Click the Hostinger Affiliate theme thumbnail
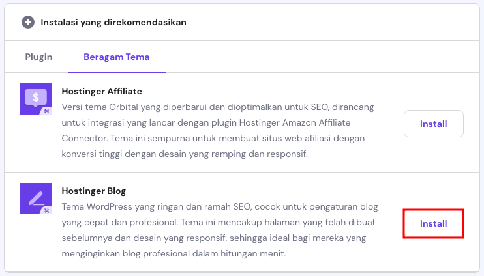Screen dimensions: 484x276 [x=36, y=100]
